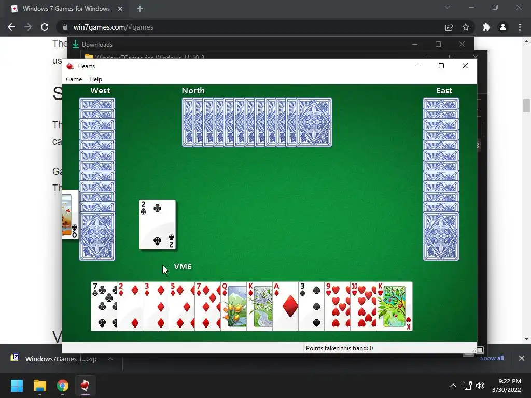This screenshot has height=398, width=531.
Task: Maximize the Hearts window
Action: click(441, 66)
